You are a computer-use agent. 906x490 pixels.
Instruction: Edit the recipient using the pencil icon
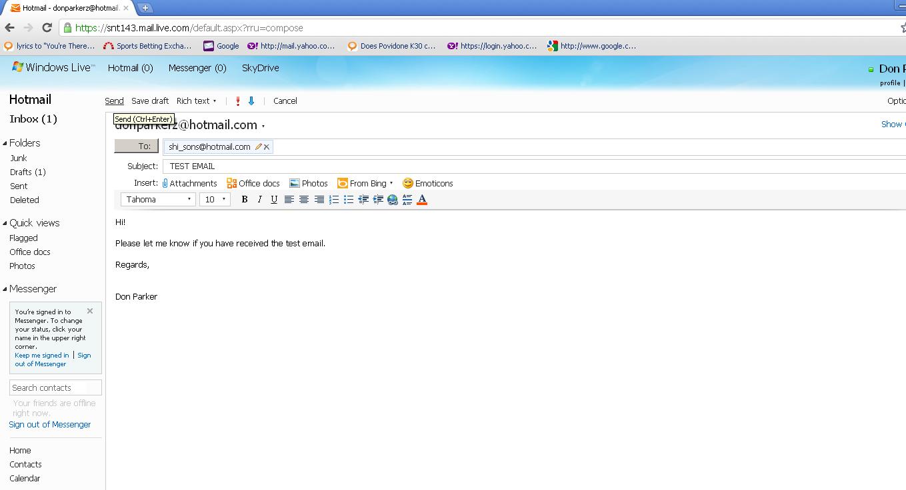pyautogui.click(x=258, y=147)
